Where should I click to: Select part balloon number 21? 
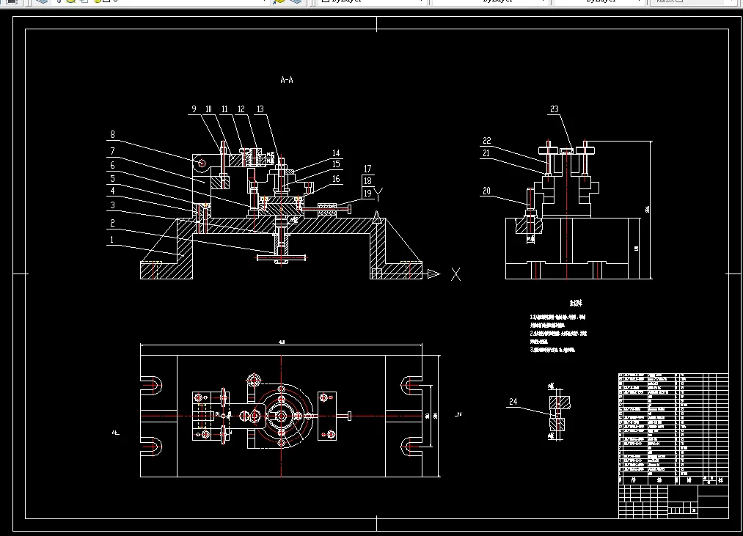[486, 153]
